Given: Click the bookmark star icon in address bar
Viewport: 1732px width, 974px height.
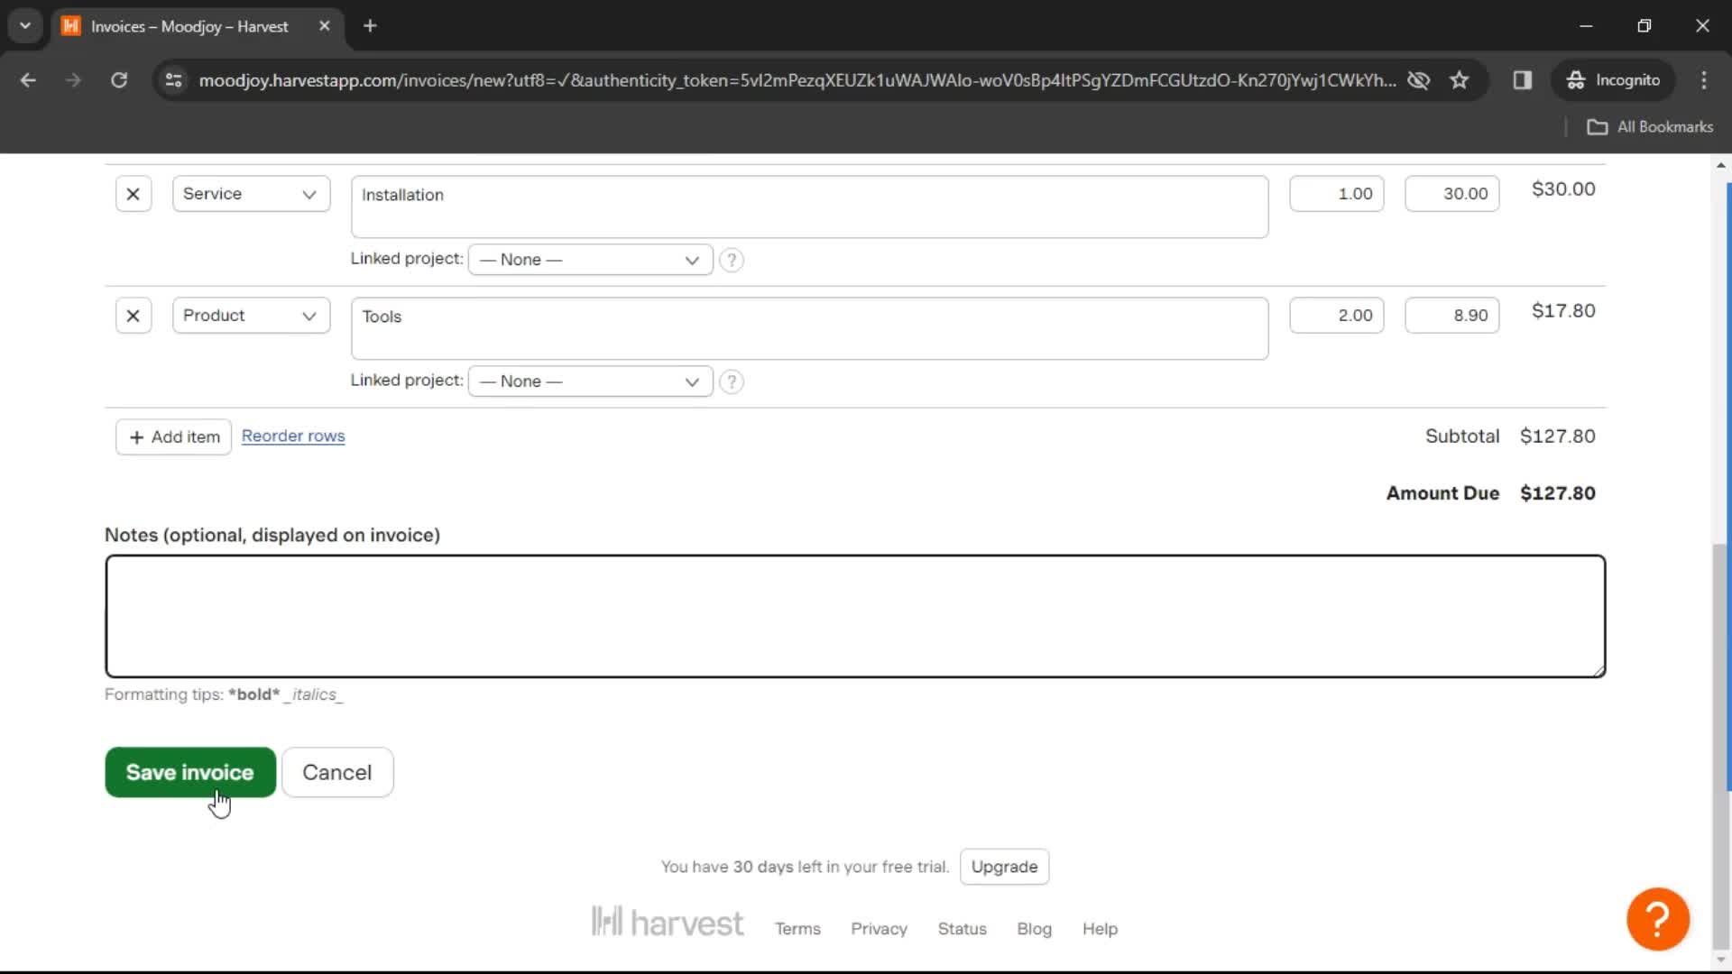Looking at the screenshot, I should [x=1460, y=79].
